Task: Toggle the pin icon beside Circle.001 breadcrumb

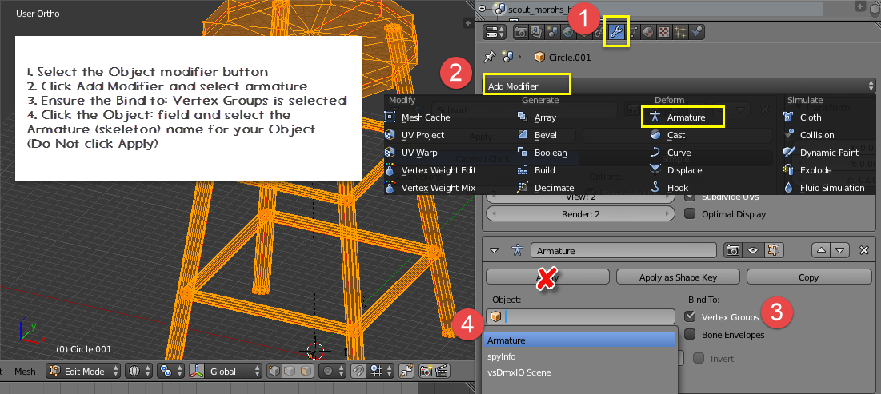Action: (490, 57)
